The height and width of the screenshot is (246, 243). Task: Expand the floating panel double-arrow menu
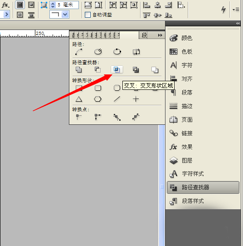pyautogui.click(x=160, y=35)
